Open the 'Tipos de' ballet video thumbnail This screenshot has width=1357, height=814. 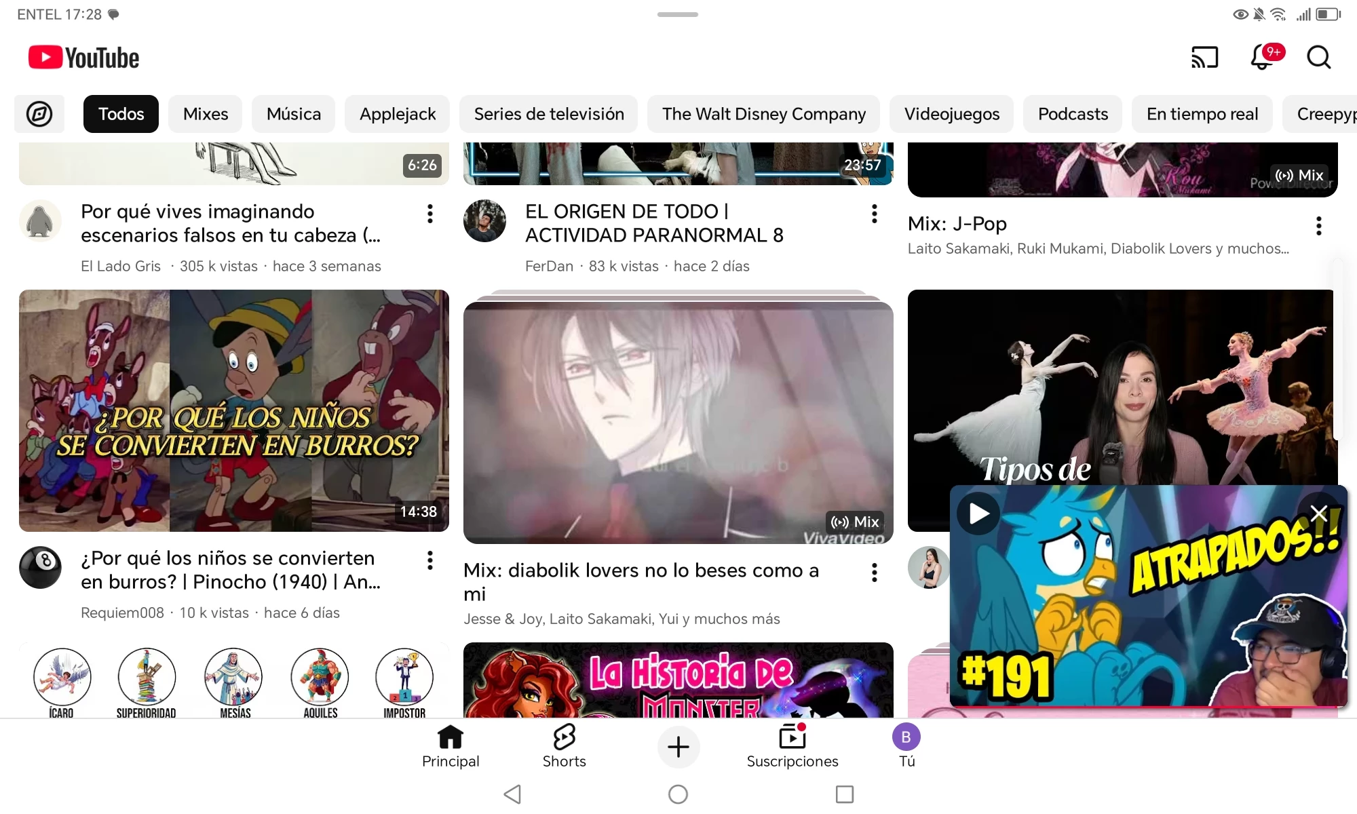pyautogui.click(x=1123, y=387)
